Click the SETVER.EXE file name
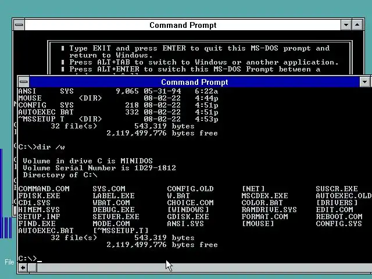The width and height of the screenshot is (372, 279). 116,217
